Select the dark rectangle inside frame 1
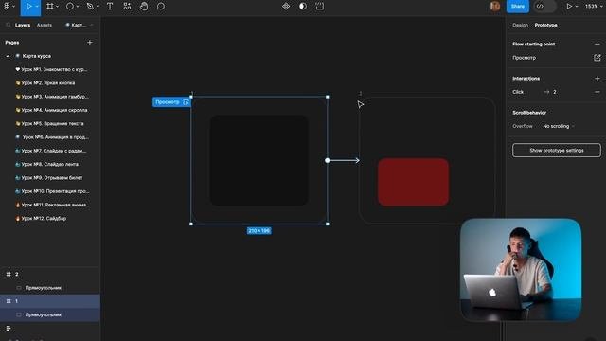 pyautogui.click(x=258, y=160)
